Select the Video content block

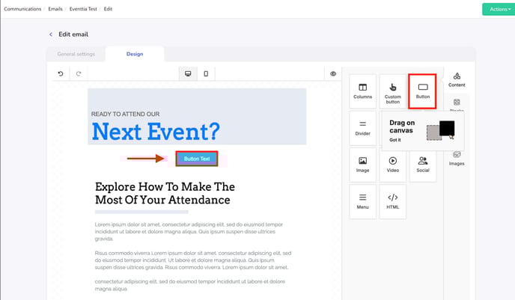pyautogui.click(x=393, y=165)
